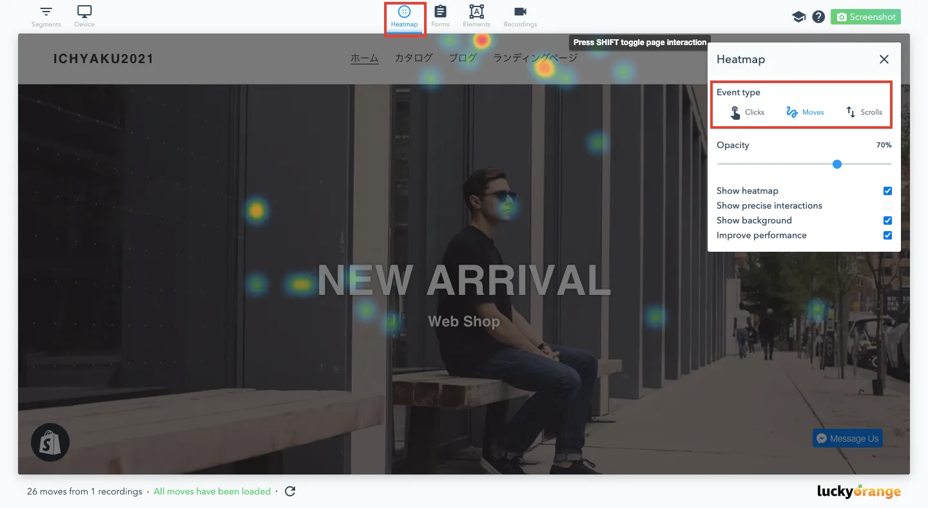Open the help question mark icon
Image resolution: width=928 pixels, height=508 pixels.
click(818, 17)
